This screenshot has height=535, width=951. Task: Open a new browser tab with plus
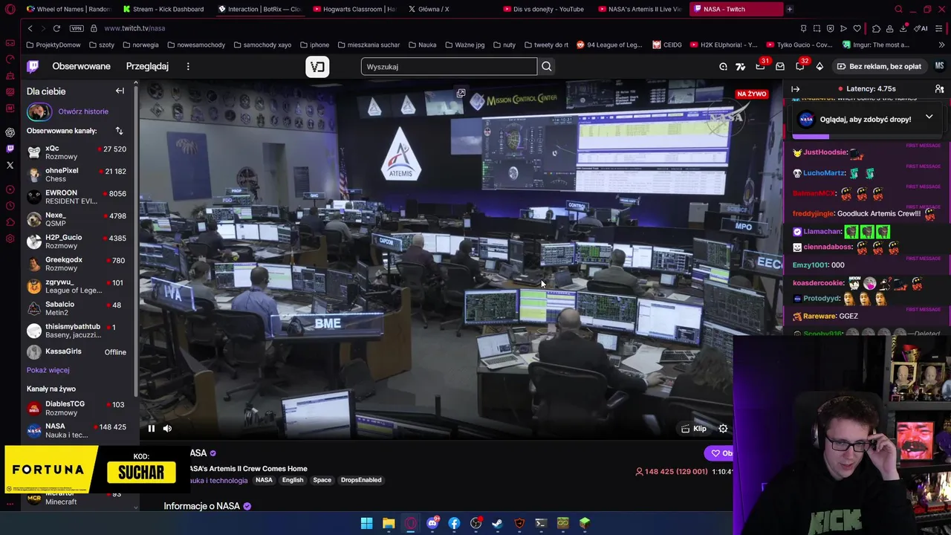[x=790, y=9]
